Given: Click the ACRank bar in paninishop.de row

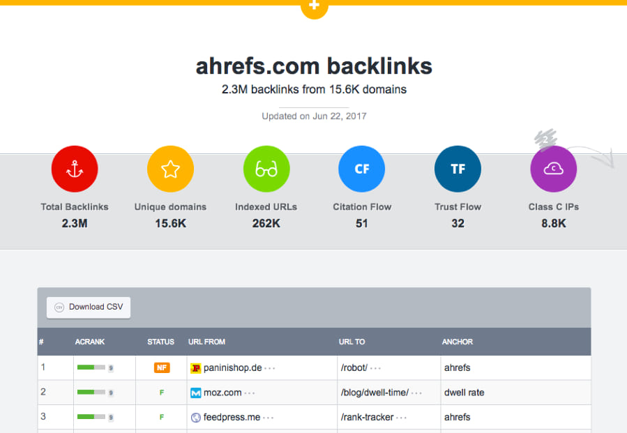Looking at the screenshot, I should [x=91, y=367].
